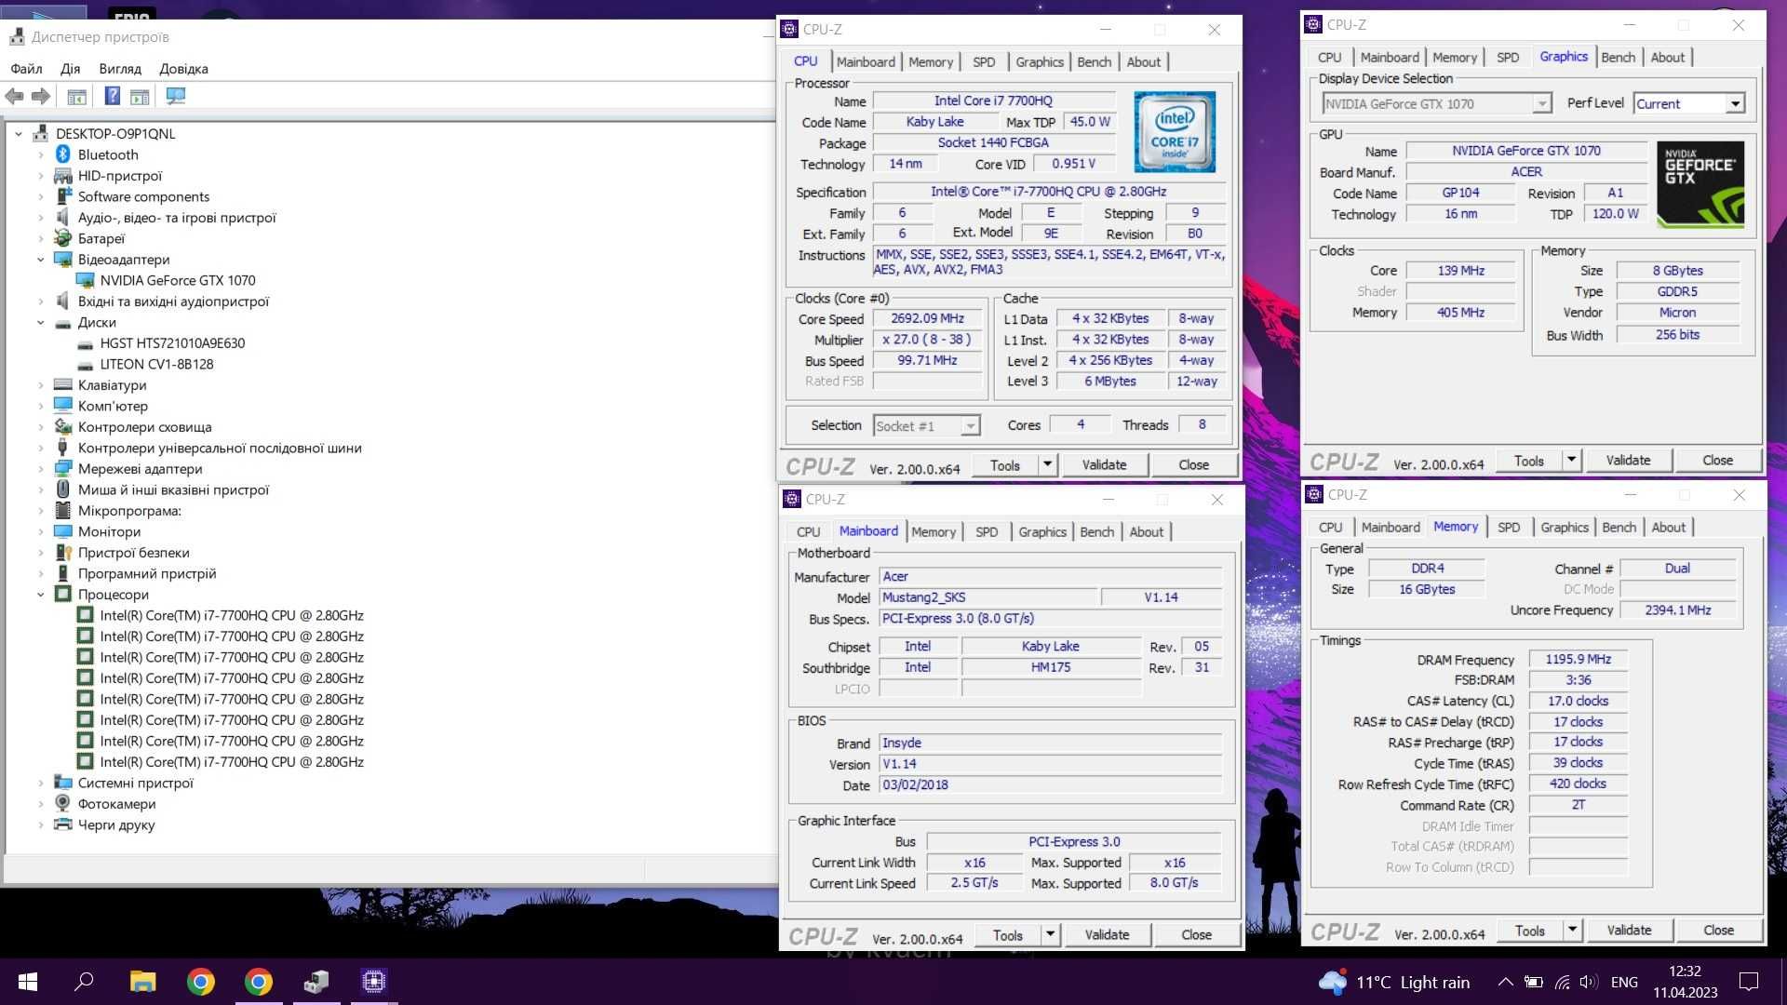Open the Вигляд menu in Device Manager

120,68
